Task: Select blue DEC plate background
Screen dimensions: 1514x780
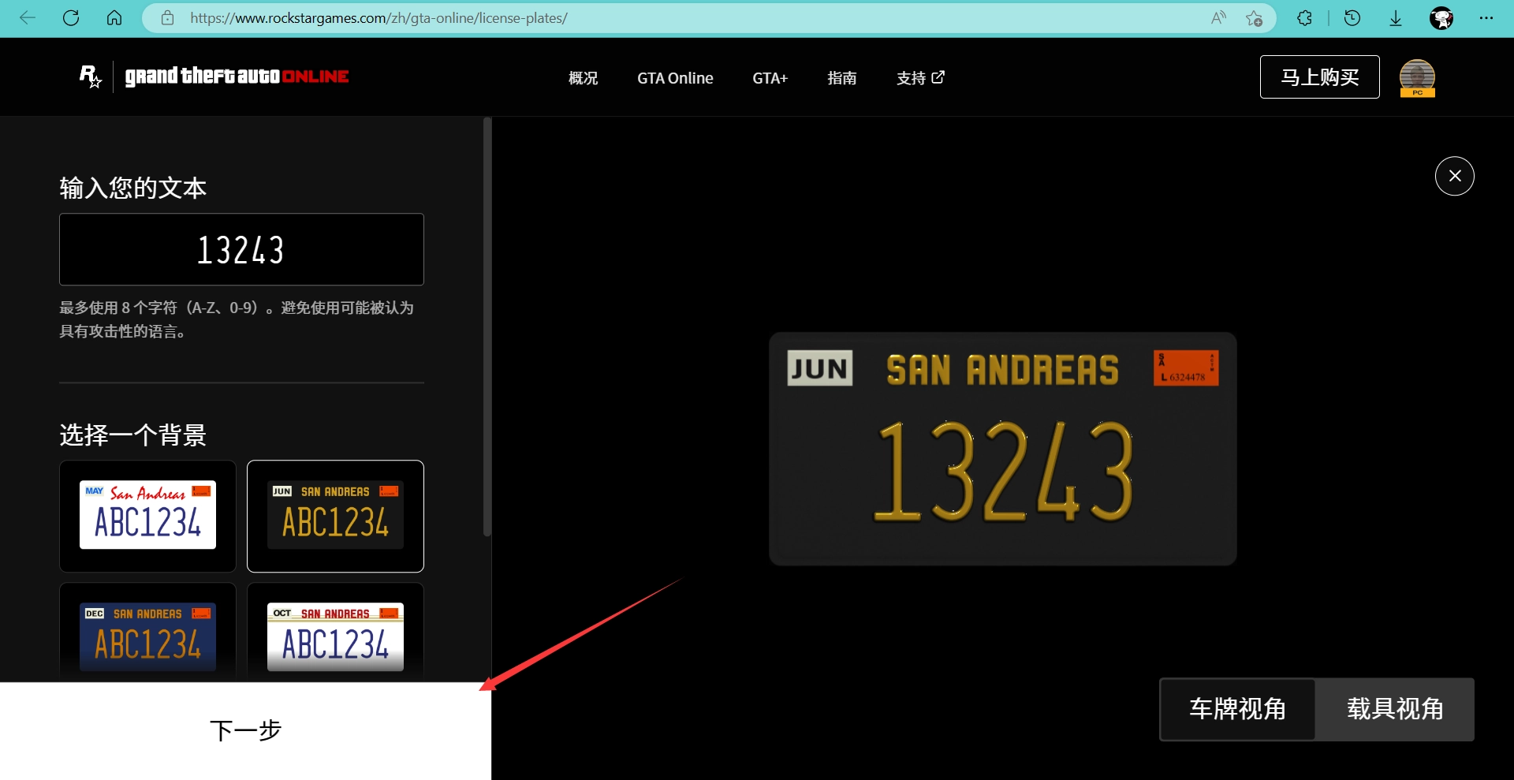Action: (147, 635)
